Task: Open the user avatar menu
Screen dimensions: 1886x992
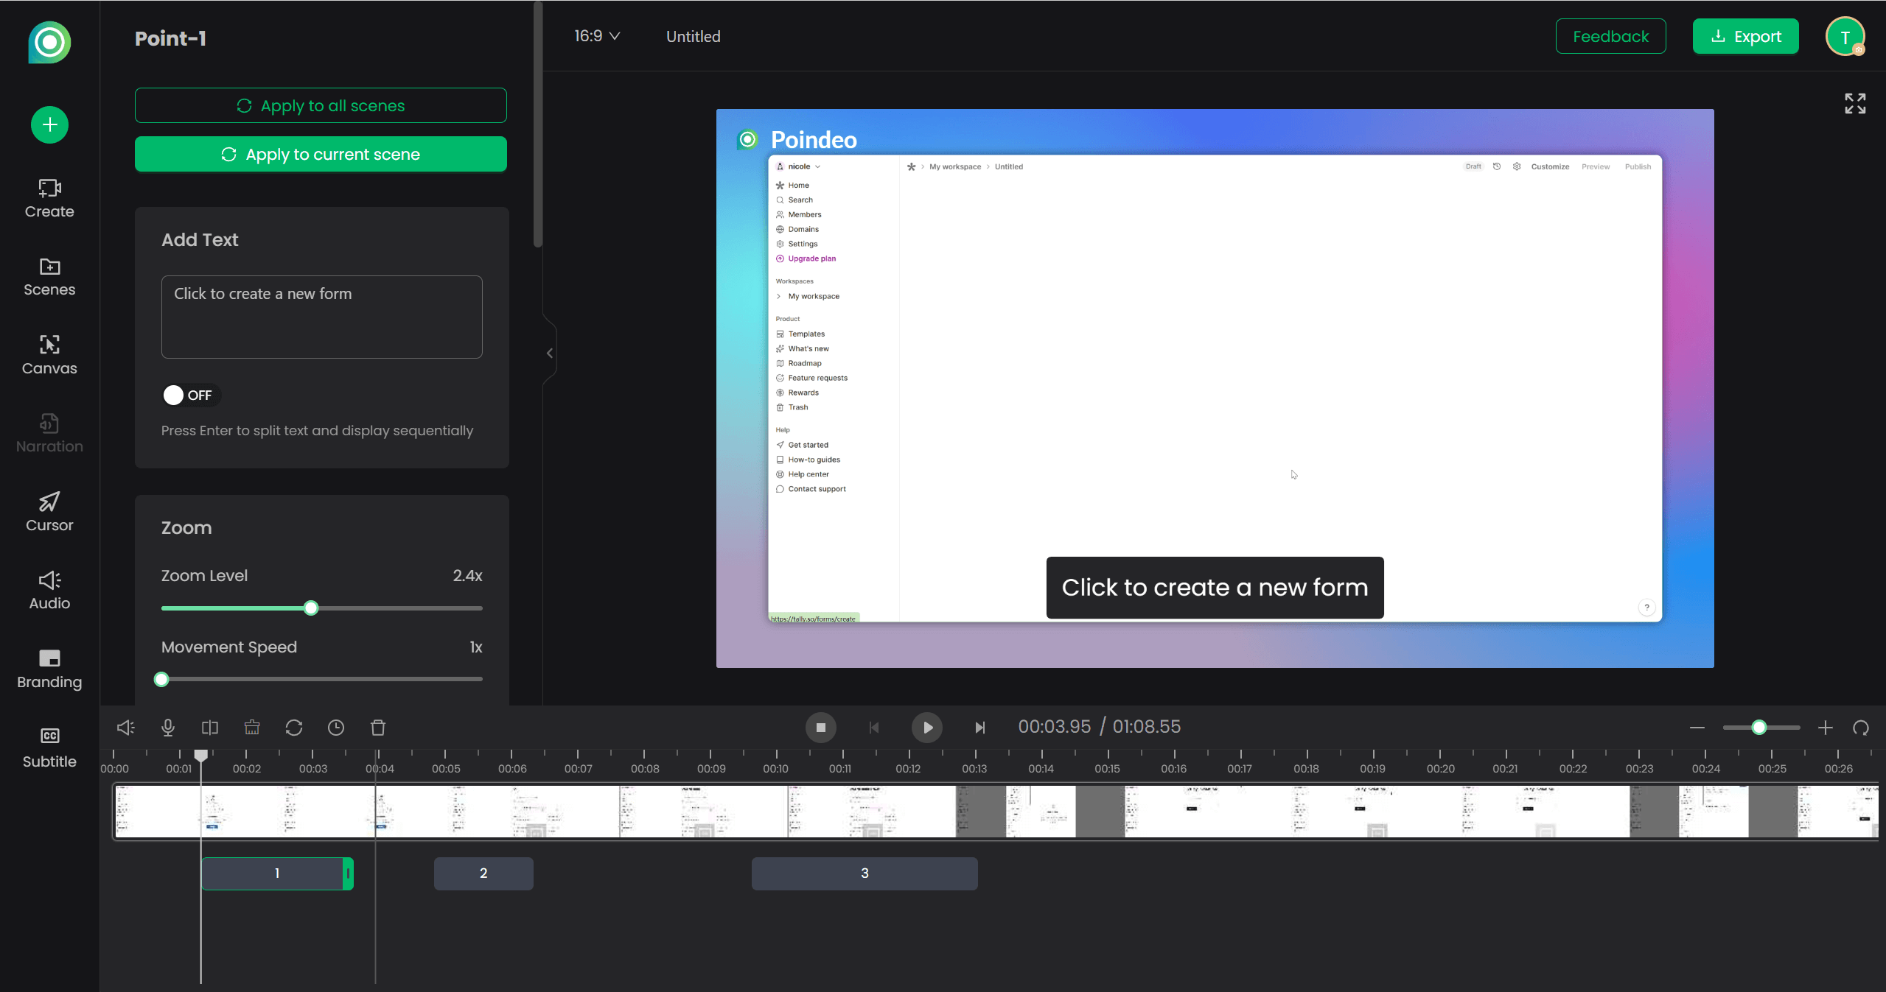Action: tap(1844, 37)
